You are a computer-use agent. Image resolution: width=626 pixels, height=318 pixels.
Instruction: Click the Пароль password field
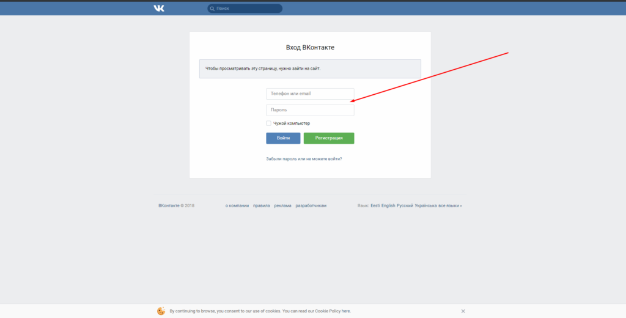point(310,110)
